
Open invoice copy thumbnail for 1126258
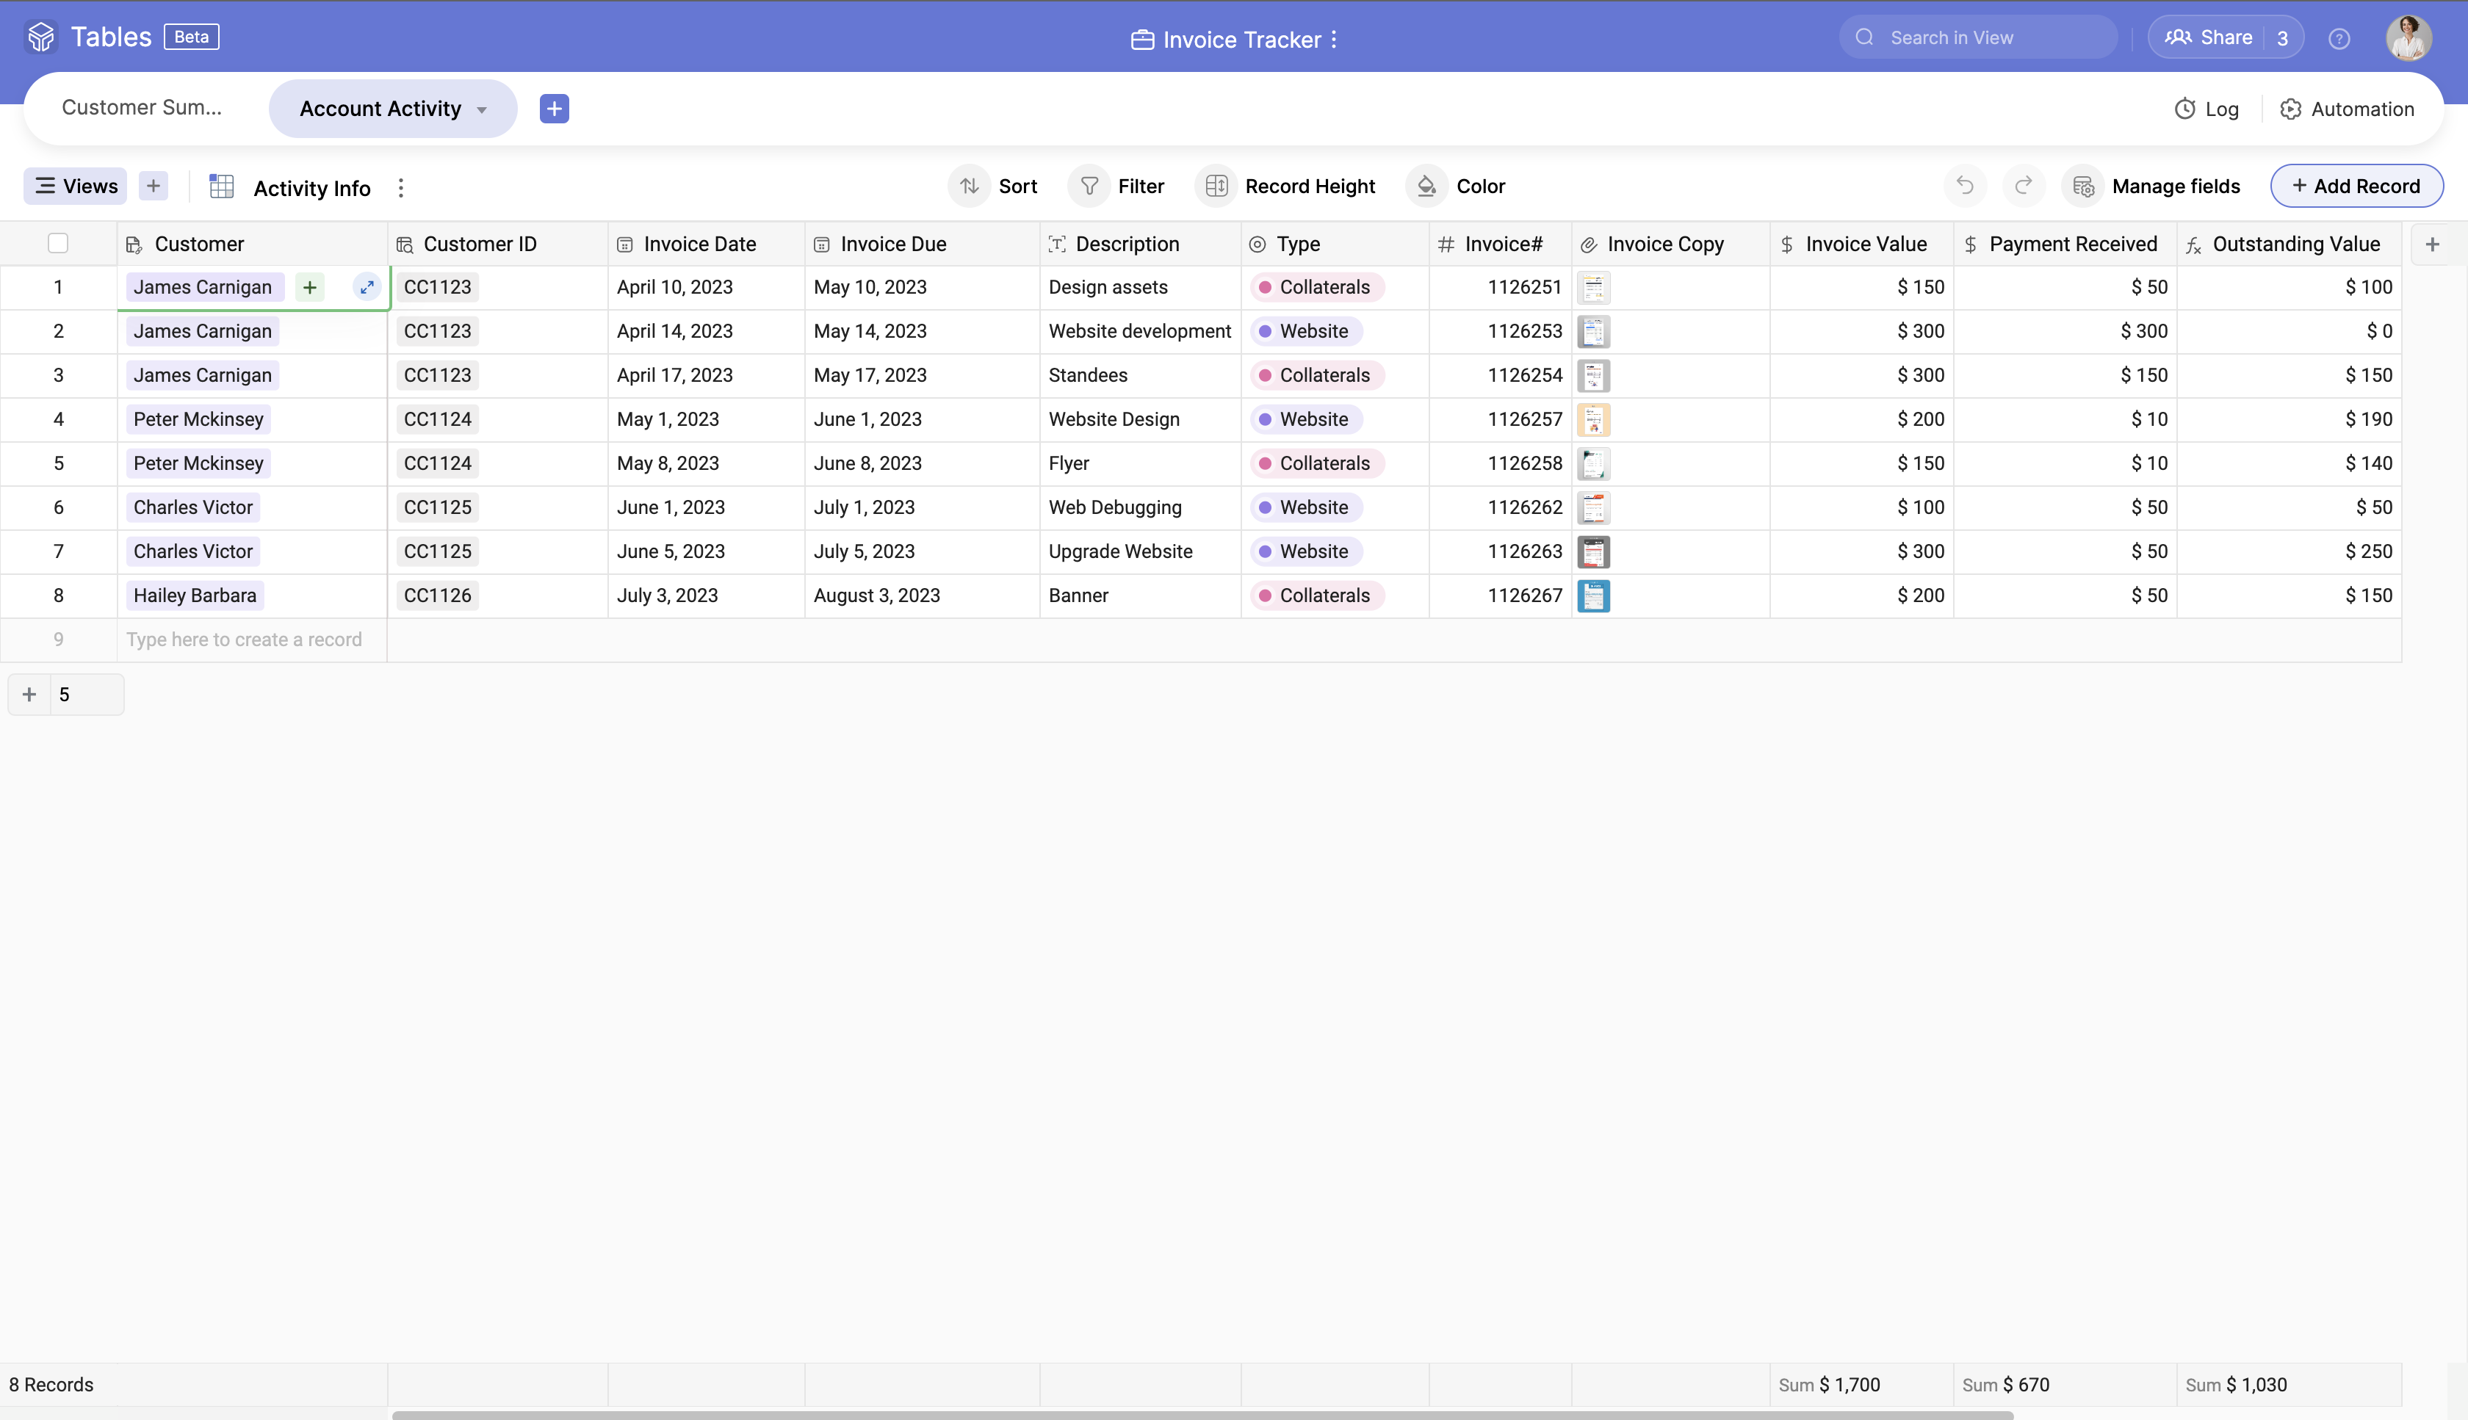point(1593,464)
